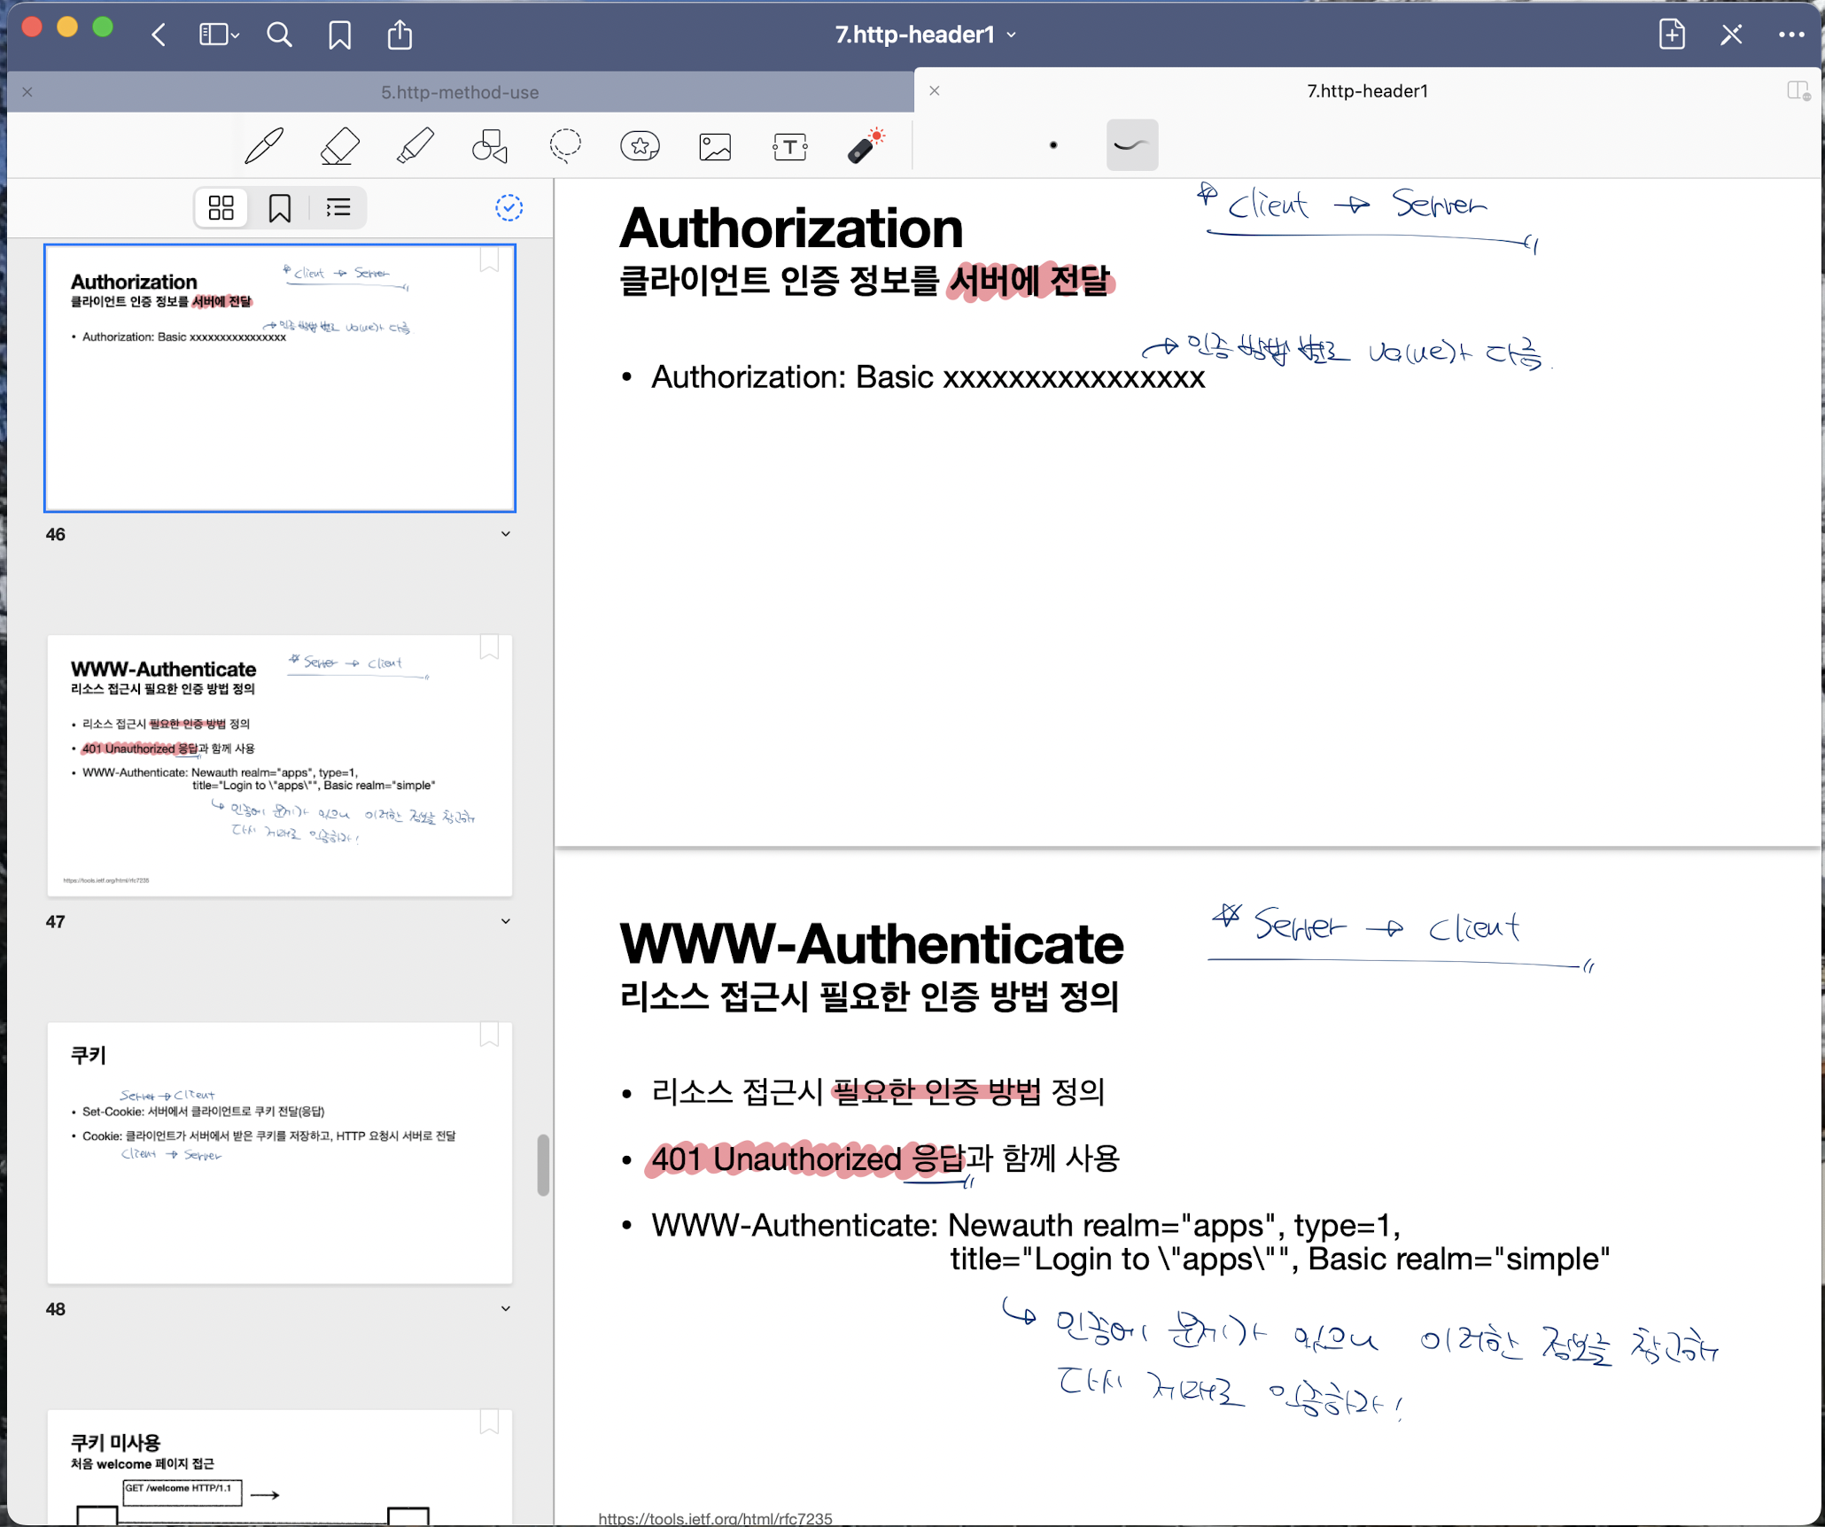Activate the Laser pointer tool
This screenshot has height=1527, width=1825.
point(865,146)
